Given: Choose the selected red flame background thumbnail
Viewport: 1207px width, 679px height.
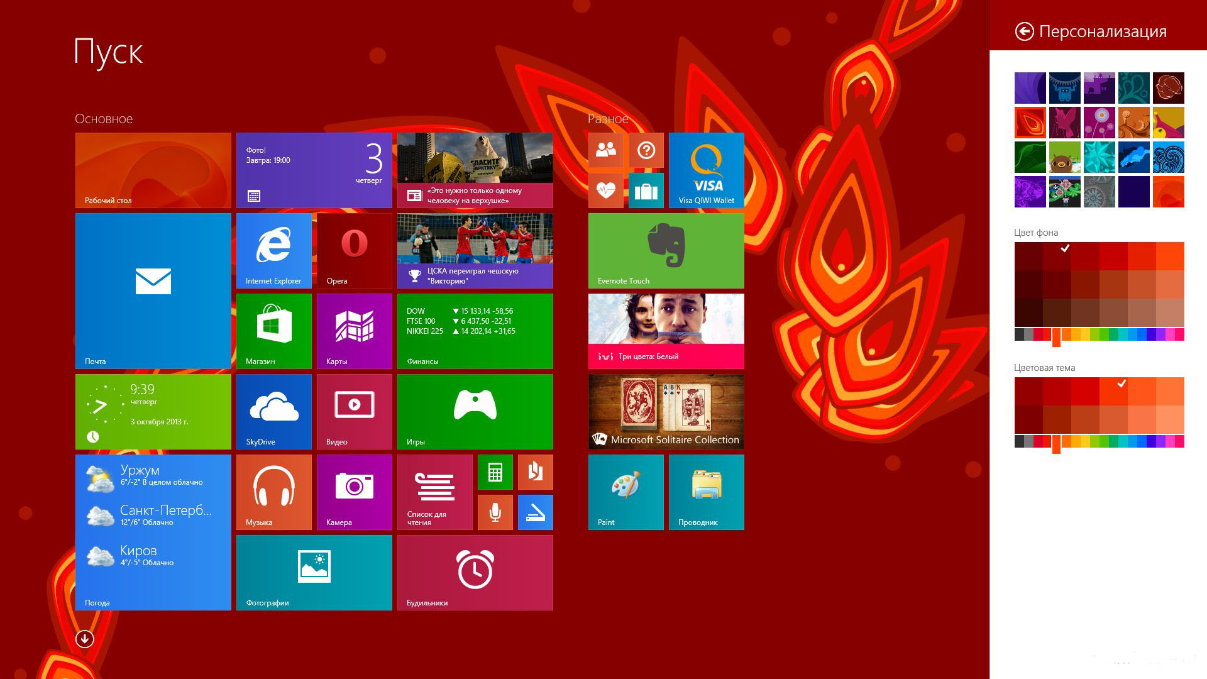Looking at the screenshot, I should (1030, 123).
